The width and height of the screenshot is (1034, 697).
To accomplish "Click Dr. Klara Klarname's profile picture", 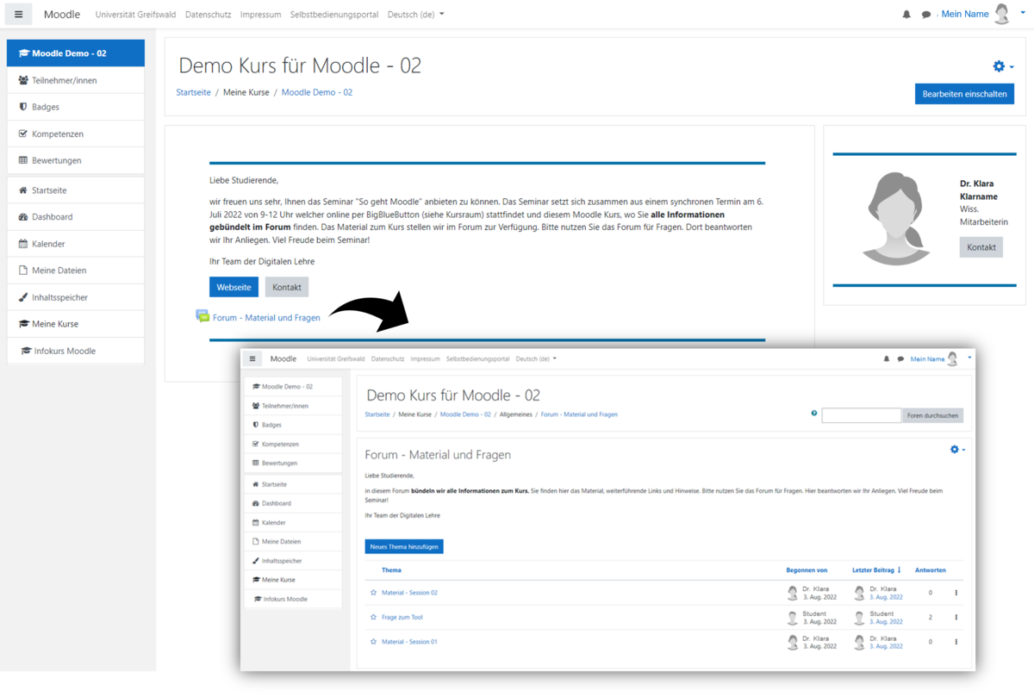I will click(896, 218).
